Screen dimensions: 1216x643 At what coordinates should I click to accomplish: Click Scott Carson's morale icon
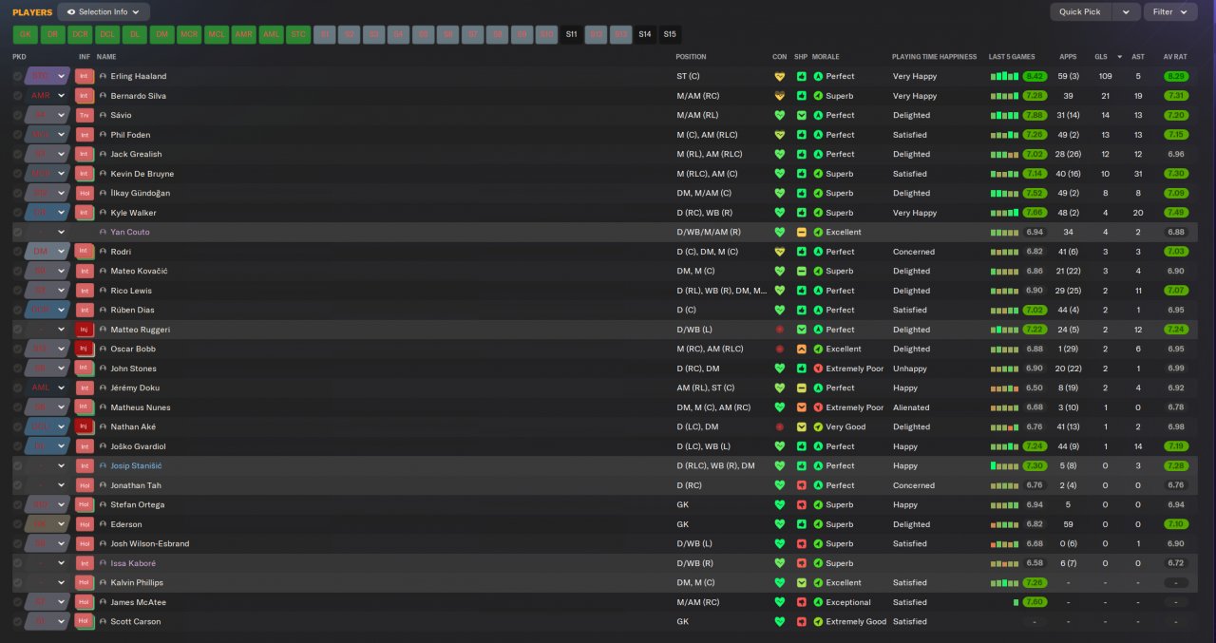(818, 621)
